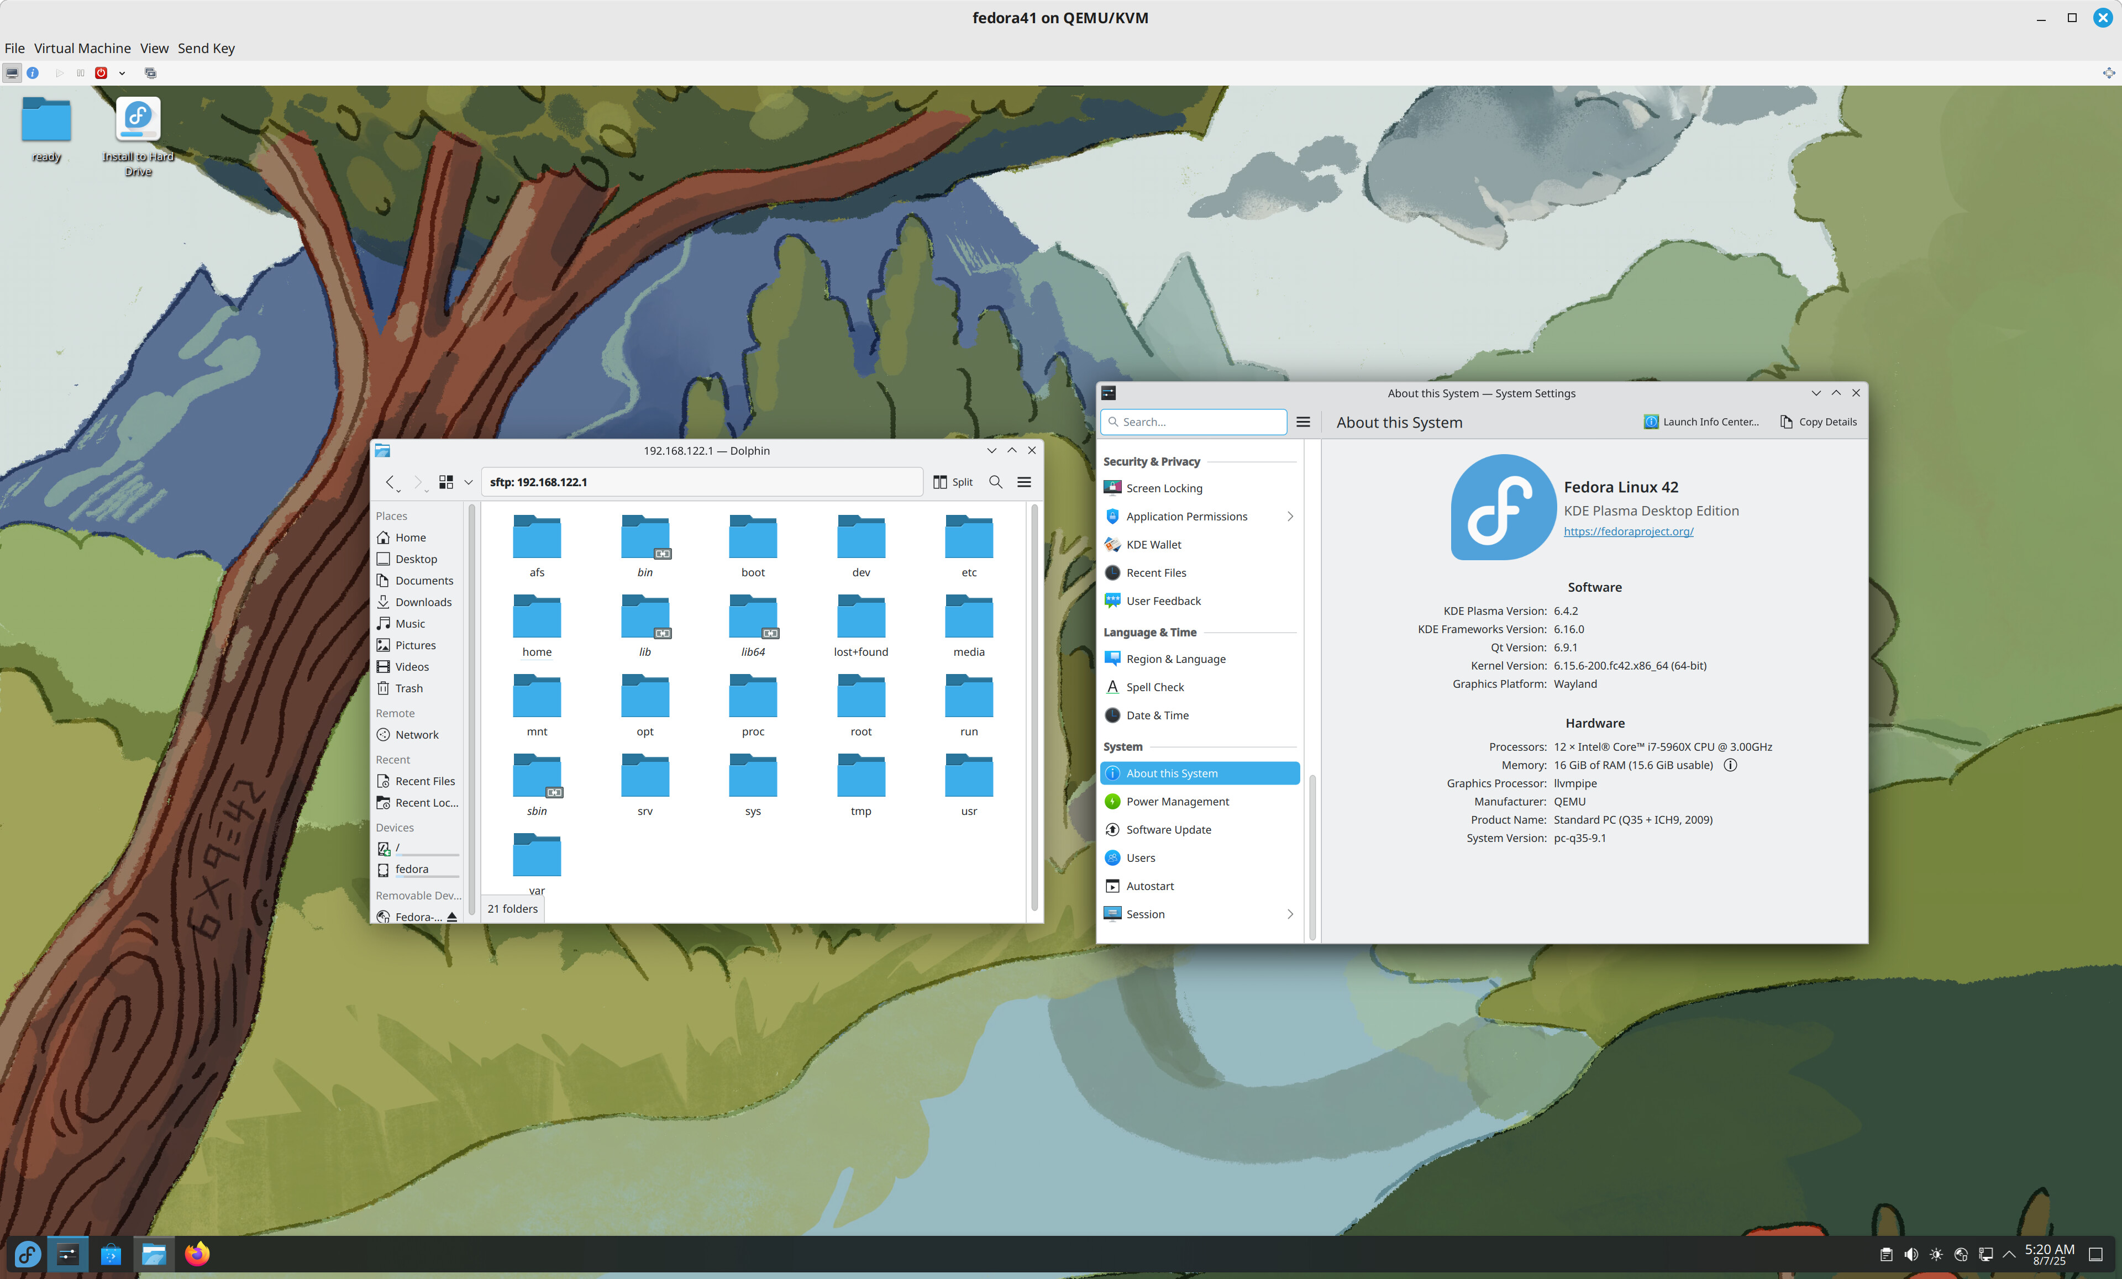The width and height of the screenshot is (2122, 1279).
Task: Eject the Fedora removable device
Action: (x=452, y=917)
